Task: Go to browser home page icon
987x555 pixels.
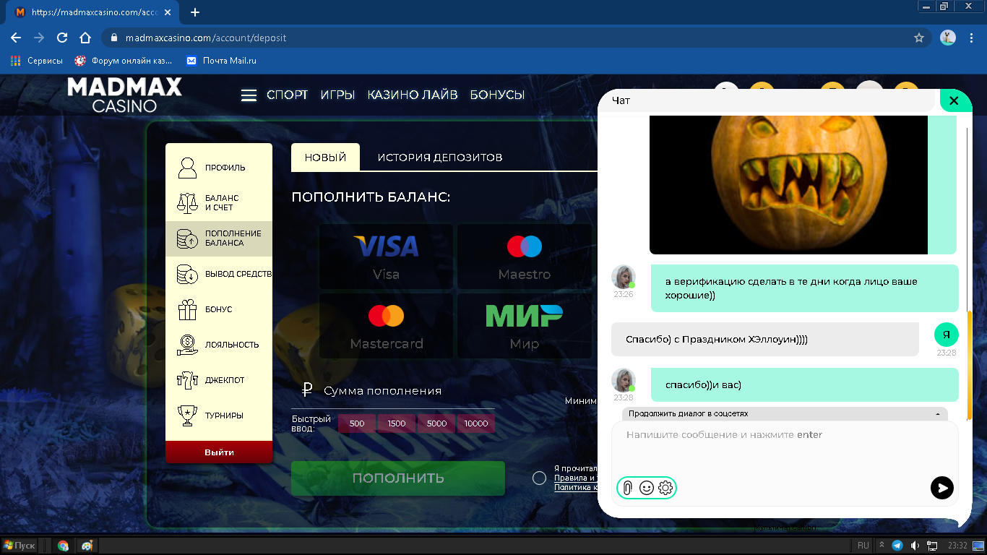Action: 85,38
